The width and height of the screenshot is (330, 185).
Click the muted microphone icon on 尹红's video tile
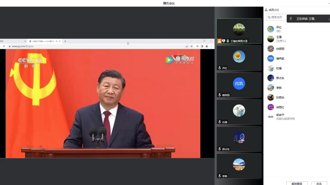click(x=219, y=68)
